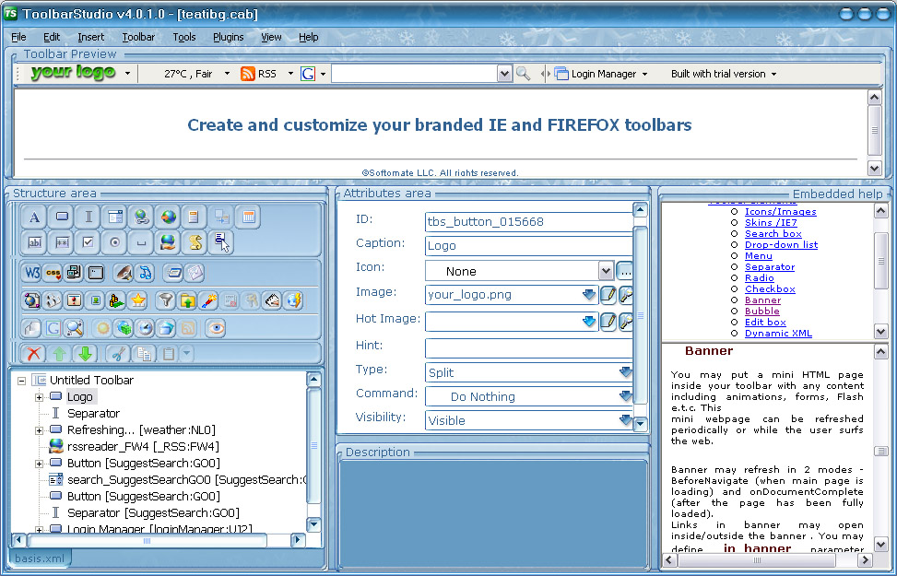The image size is (897, 576).
Task: Expand the Logo tree node
Action: 40,397
